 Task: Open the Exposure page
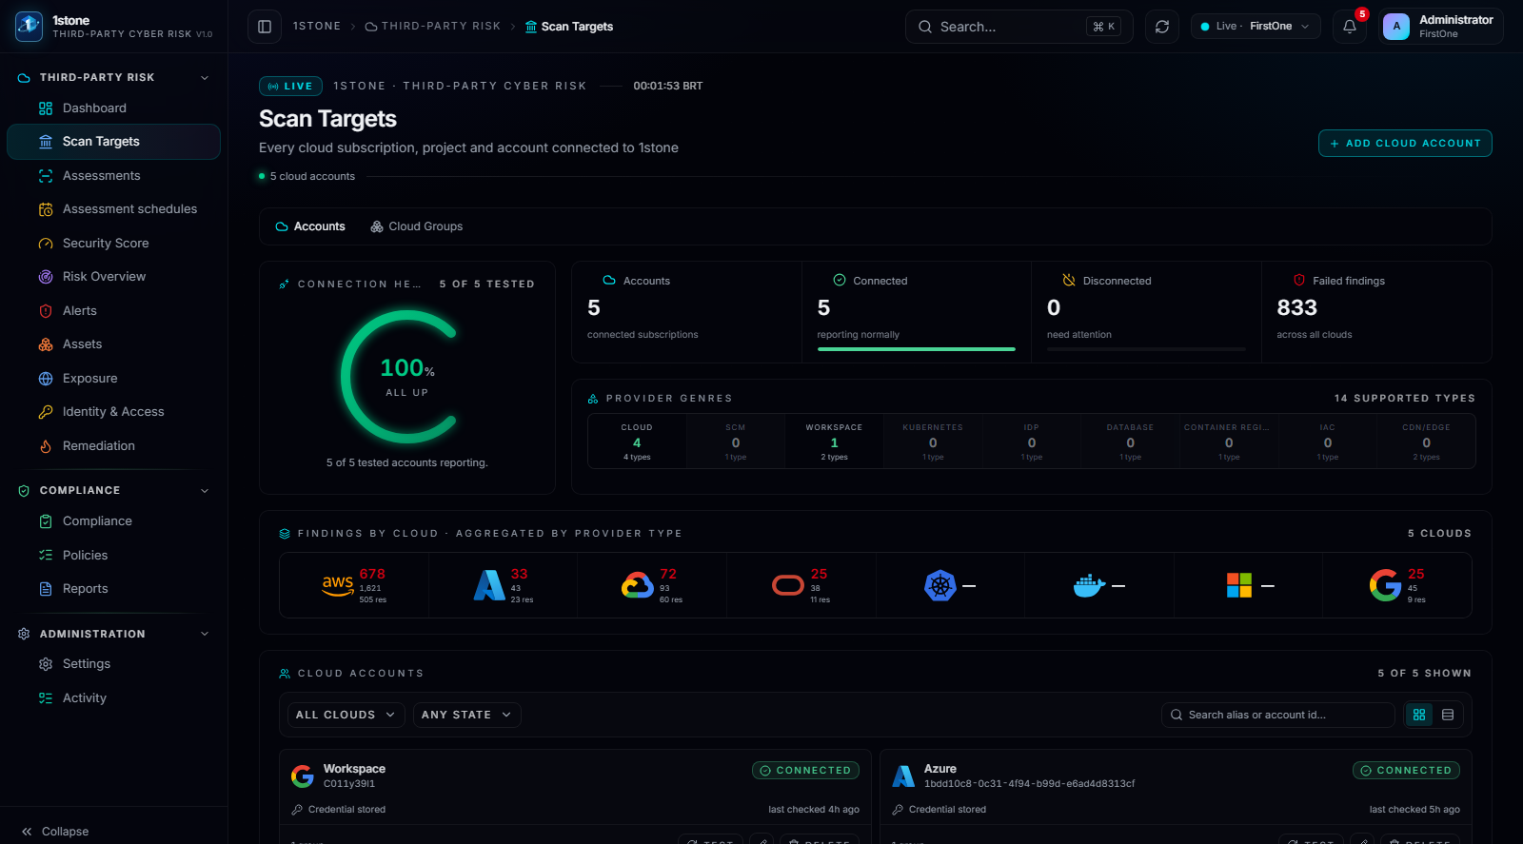click(113, 379)
